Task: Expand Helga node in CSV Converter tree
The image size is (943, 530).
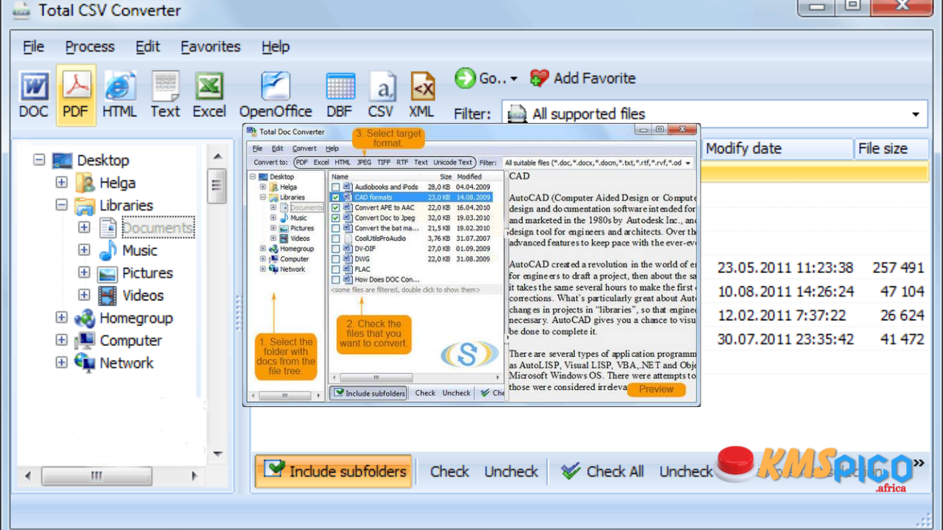Action: point(61,183)
